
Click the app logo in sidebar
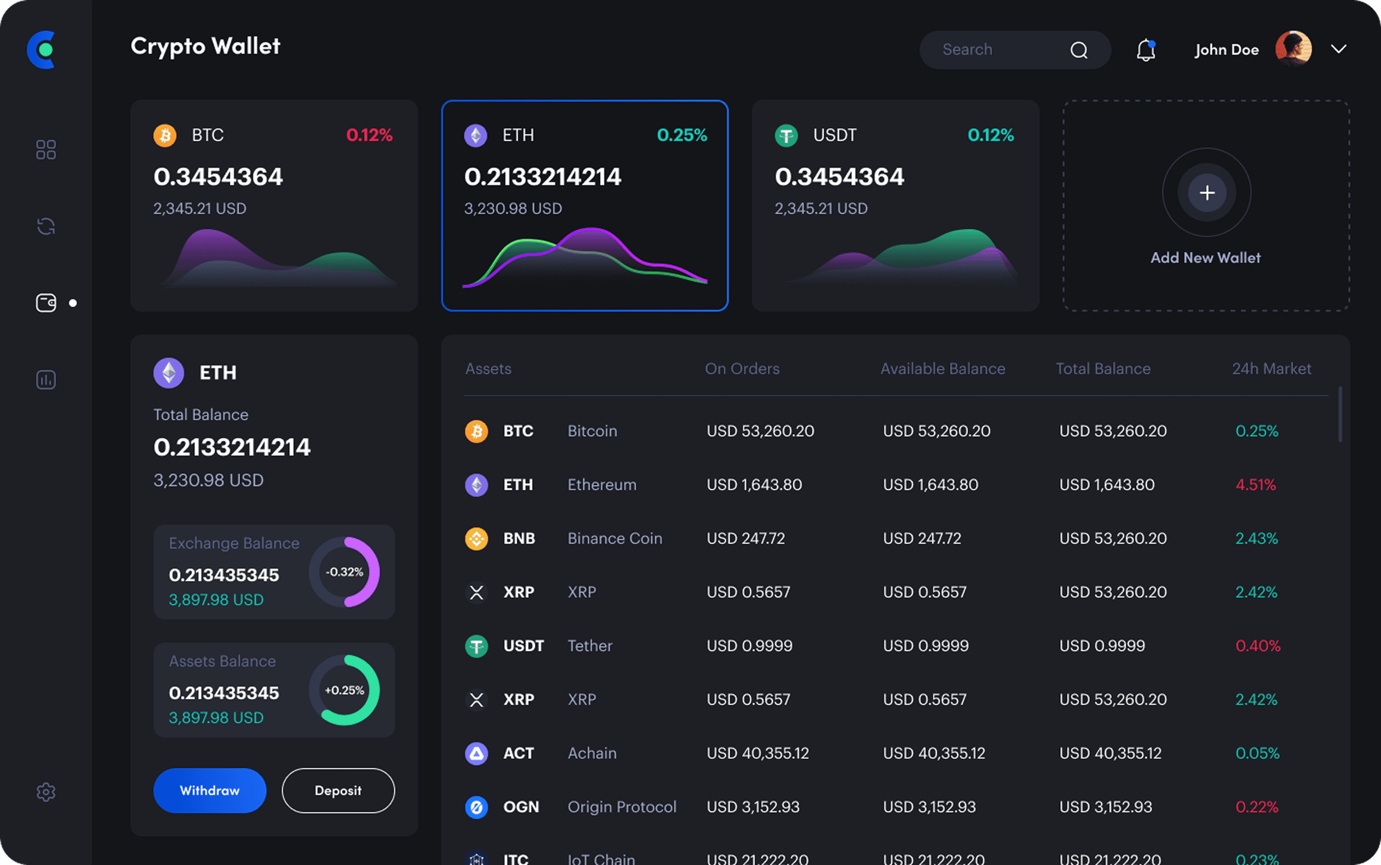tap(42, 50)
